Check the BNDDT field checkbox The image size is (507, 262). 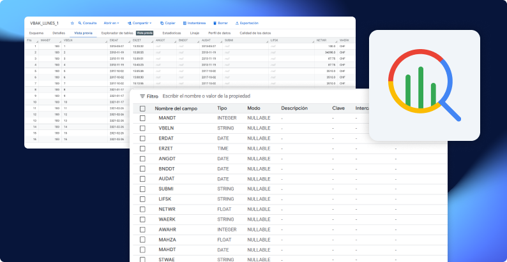pos(142,169)
